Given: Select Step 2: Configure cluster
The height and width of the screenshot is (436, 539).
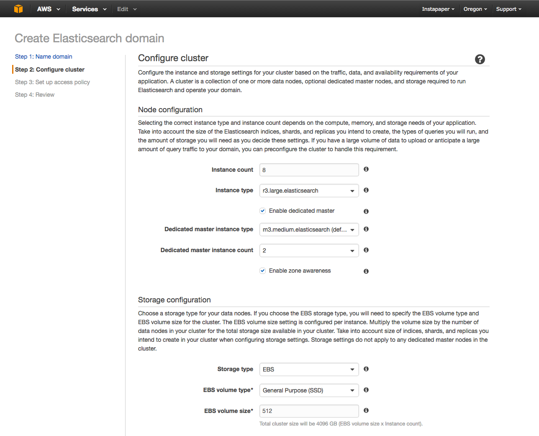Looking at the screenshot, I should pos(50,70).
